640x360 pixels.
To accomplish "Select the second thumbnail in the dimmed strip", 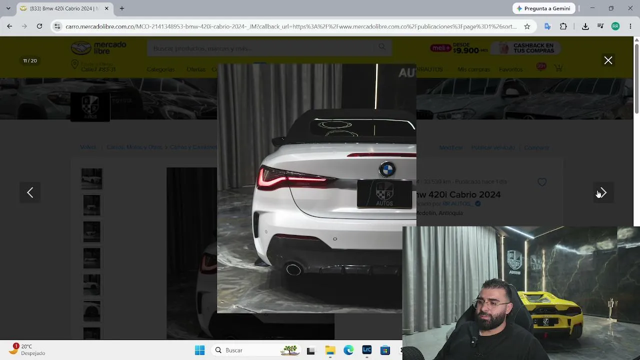I will (x=91, y=205).
